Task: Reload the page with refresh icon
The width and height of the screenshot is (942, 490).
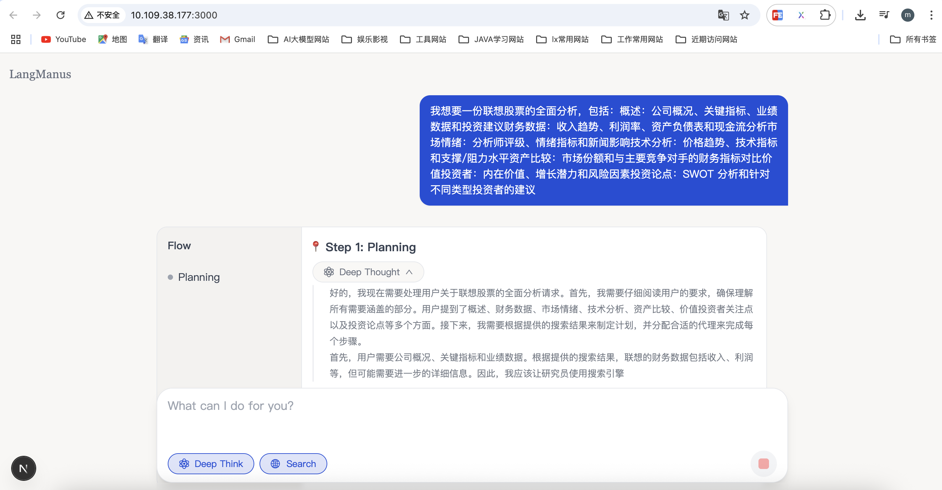Action: pos(60,15)
